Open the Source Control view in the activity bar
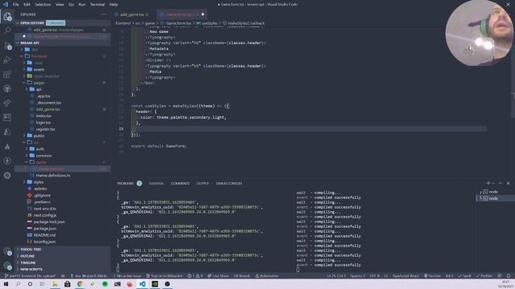This screenshot has width=515, height=289. (7, 45)
